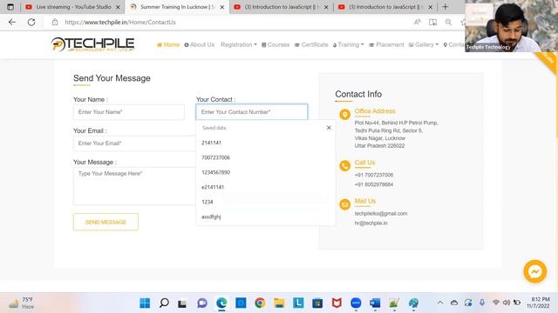Open Chat app on taskbar
The height and width of the screenshot is (313, 558).
click(x=202, y=303)
